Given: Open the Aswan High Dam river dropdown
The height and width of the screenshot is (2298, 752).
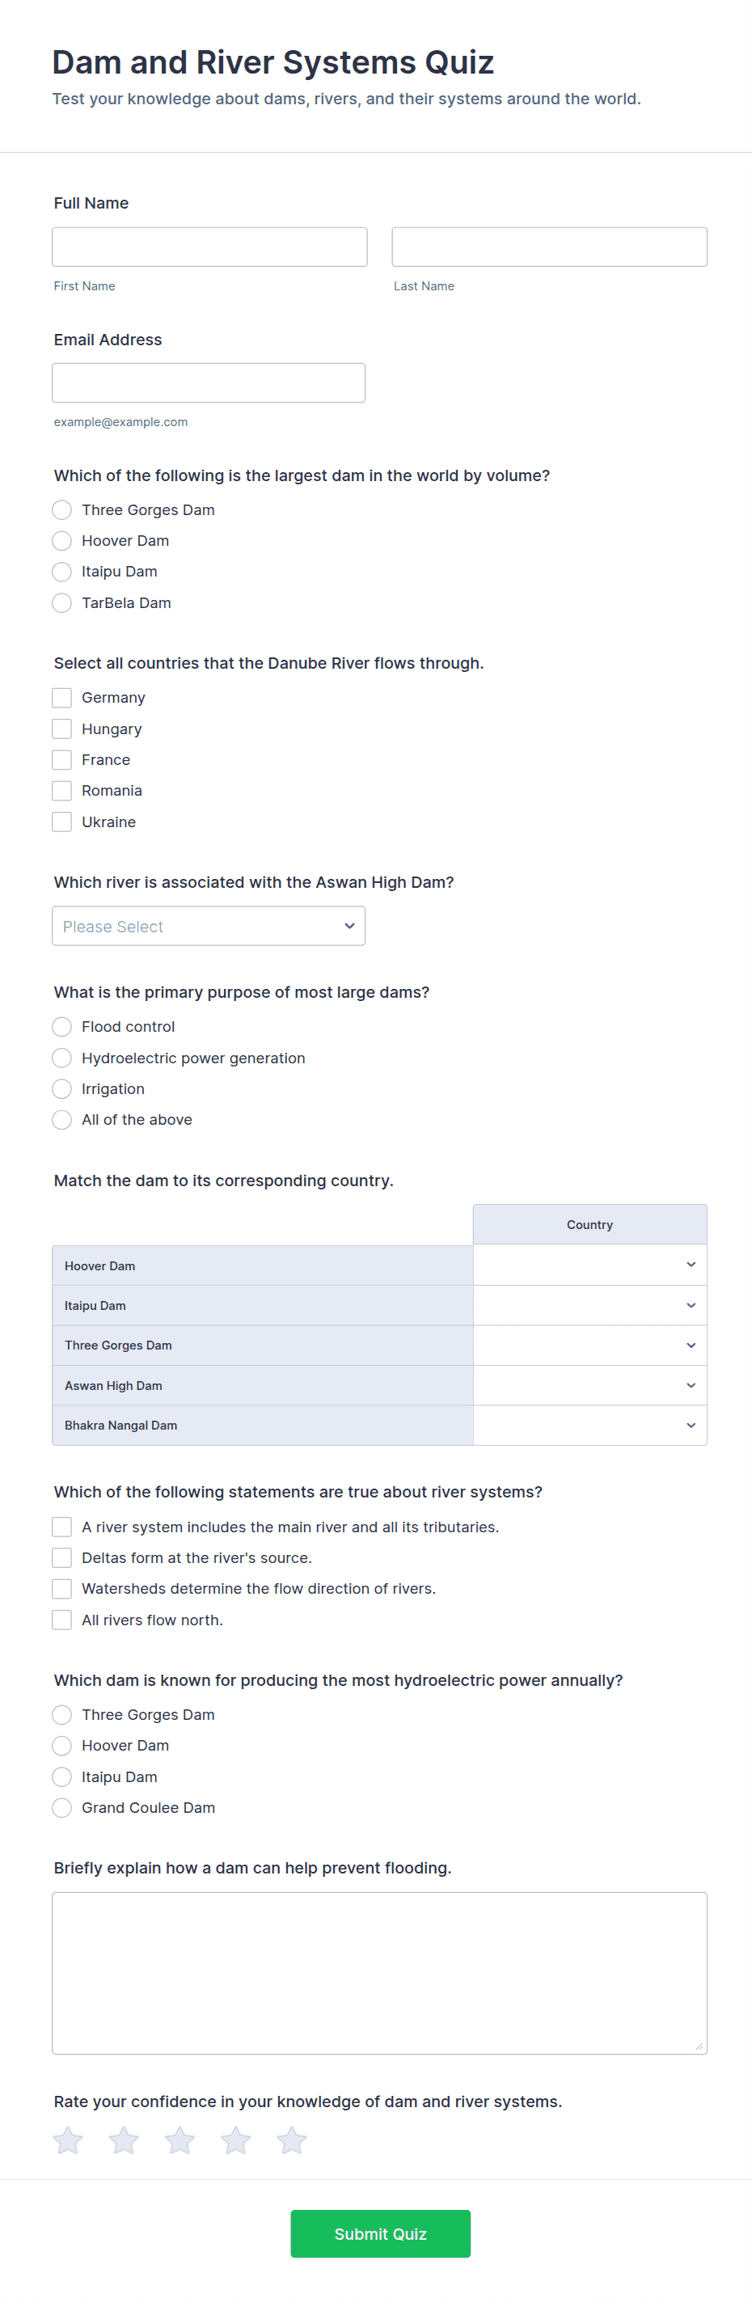Looking at the screenshot, I should [209, 926].
